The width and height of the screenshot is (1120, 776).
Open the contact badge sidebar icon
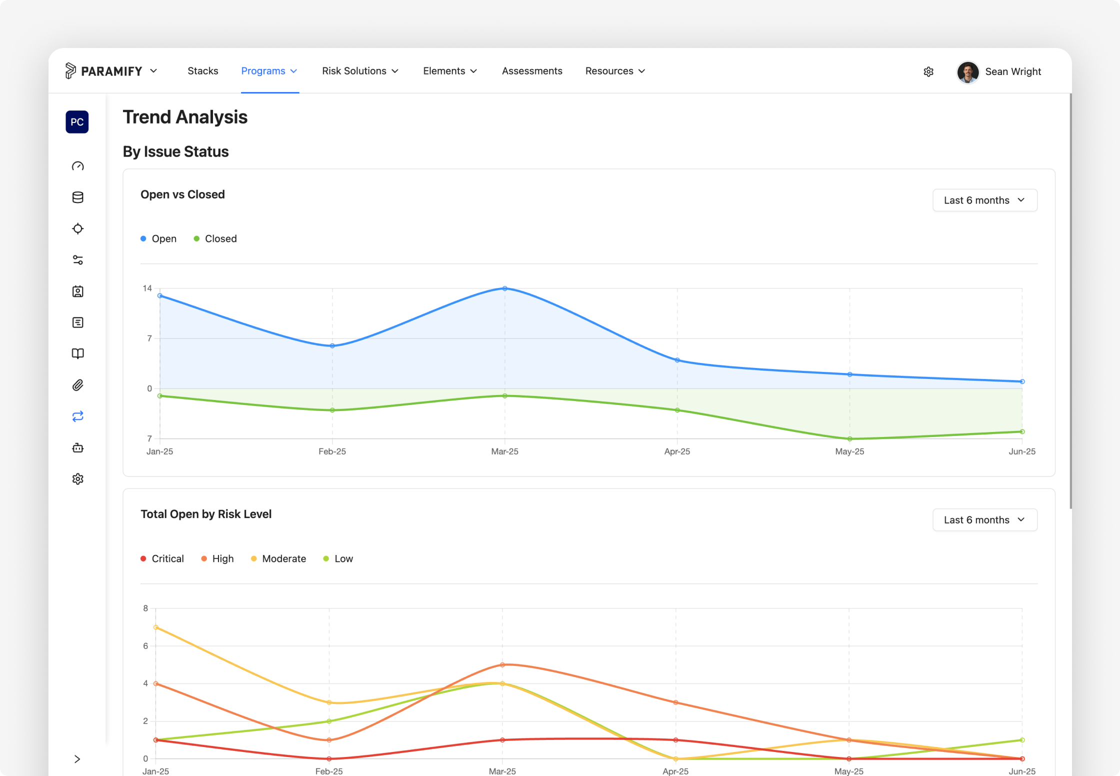click(x=77, y=291)
